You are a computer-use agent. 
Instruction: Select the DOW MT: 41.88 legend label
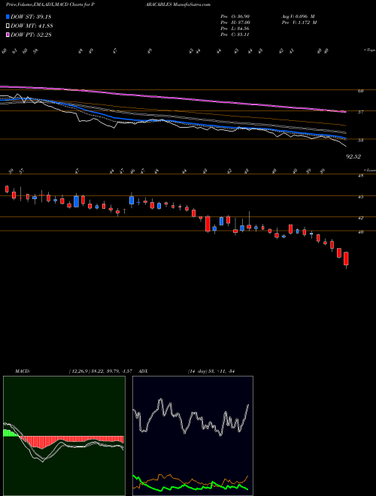point(32,26)
